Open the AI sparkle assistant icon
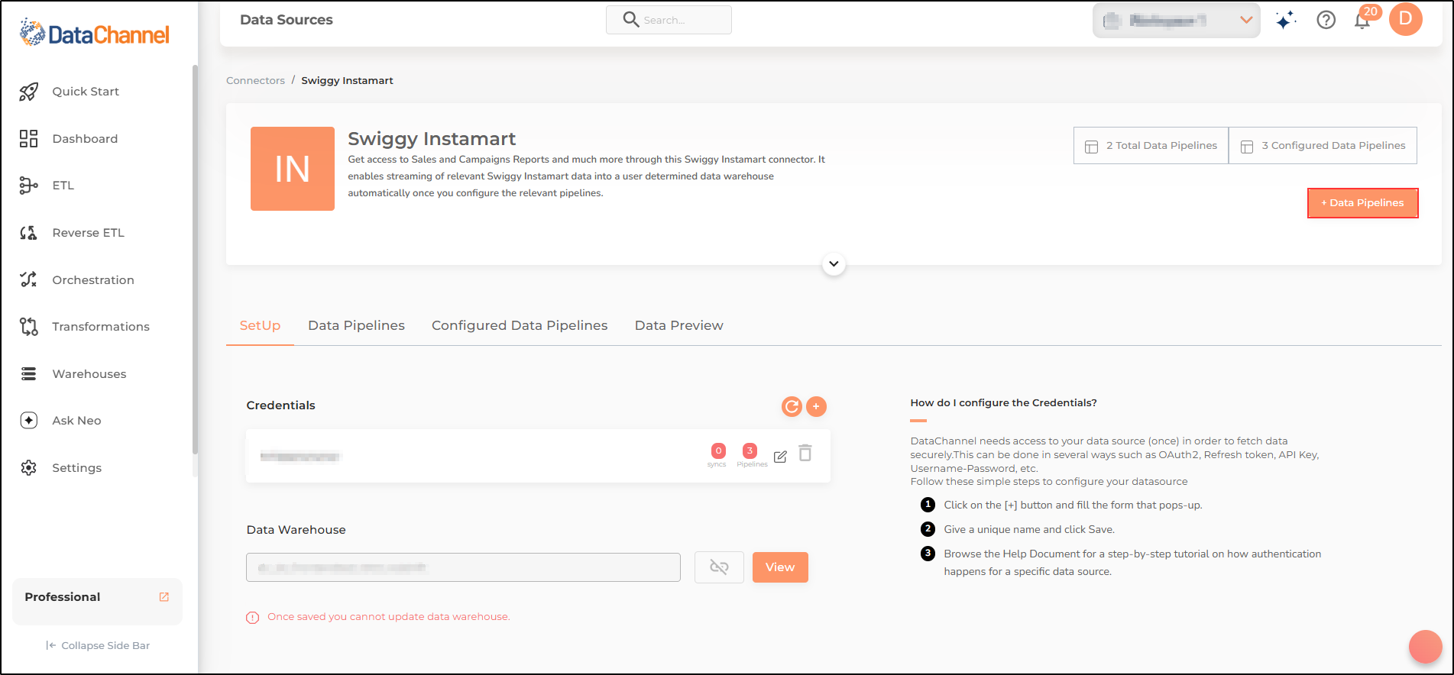Screen dimensions: 1454x675 [x=1286, y=21]
